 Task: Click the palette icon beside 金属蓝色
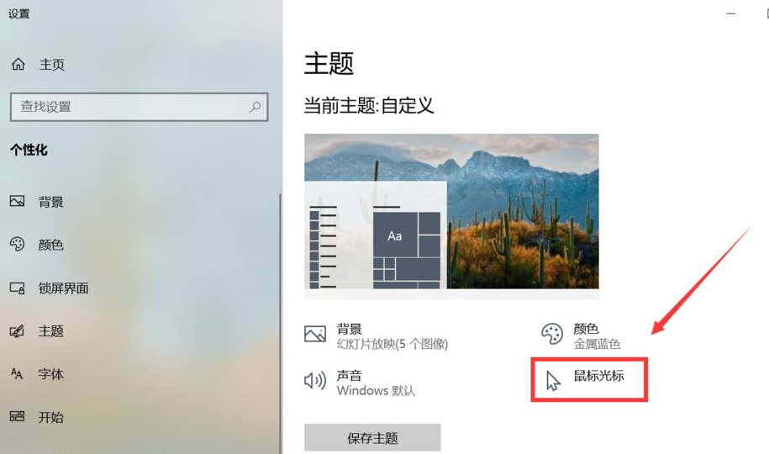(552, 334)
